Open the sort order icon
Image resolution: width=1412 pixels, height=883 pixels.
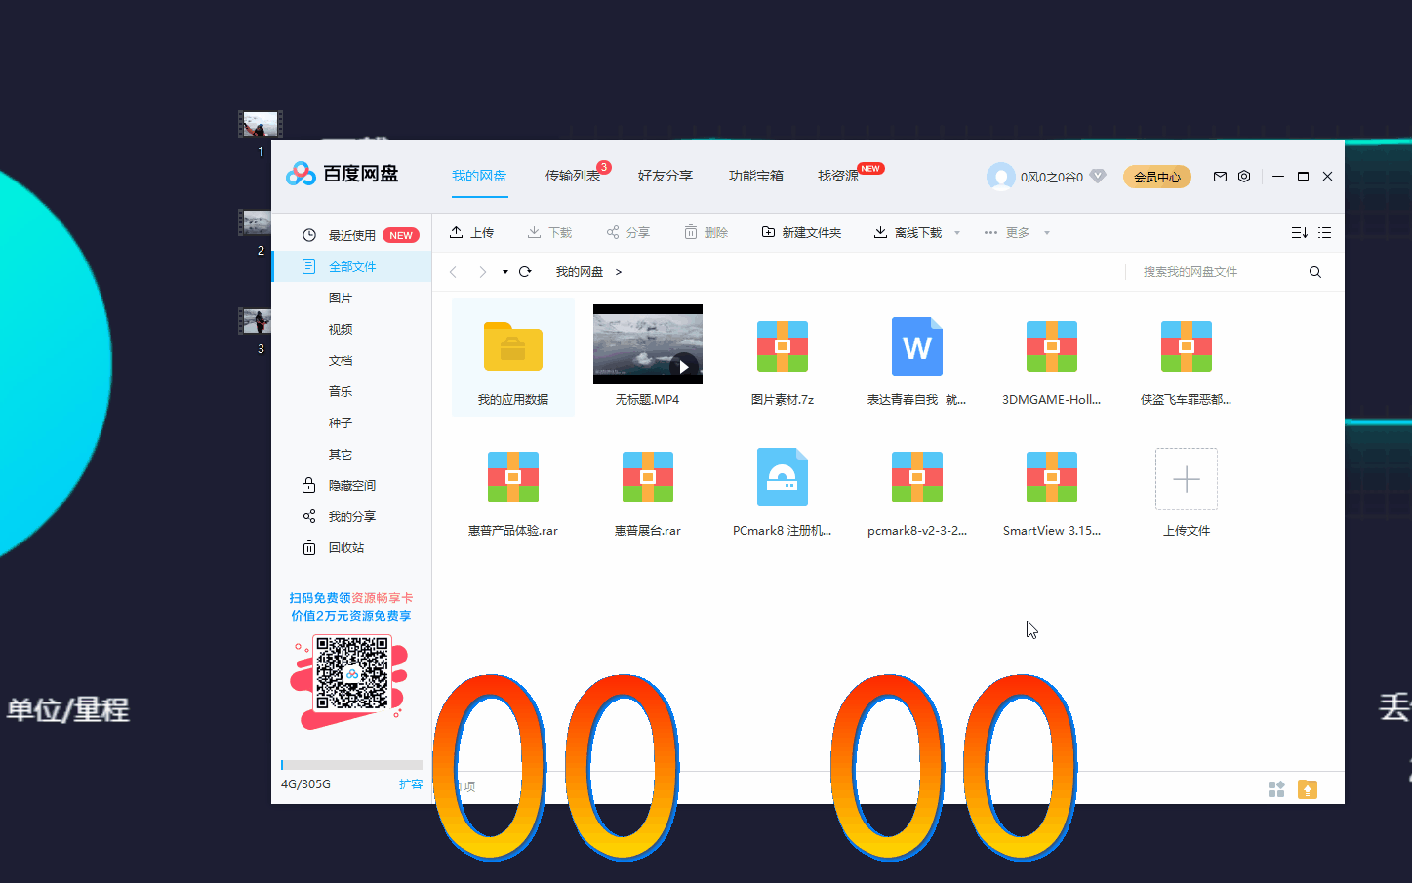[1299, 232]
